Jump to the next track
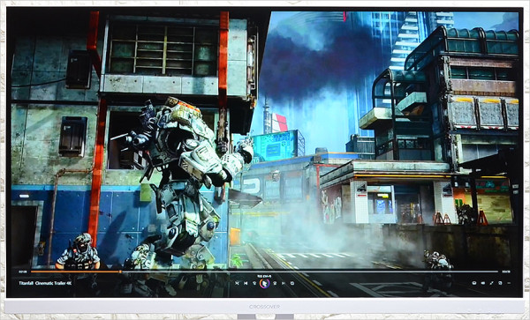The width and height of the screenshot is (530, 320). pyautogui.click(x=284, y=283)
